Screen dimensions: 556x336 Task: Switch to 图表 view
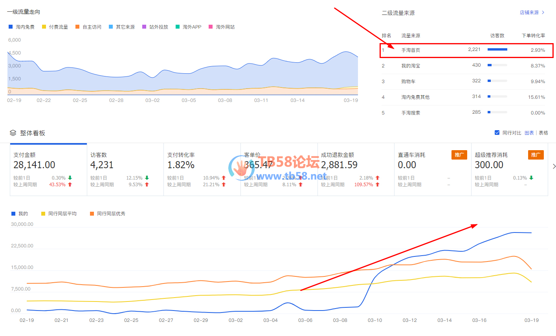coord(529,133)
